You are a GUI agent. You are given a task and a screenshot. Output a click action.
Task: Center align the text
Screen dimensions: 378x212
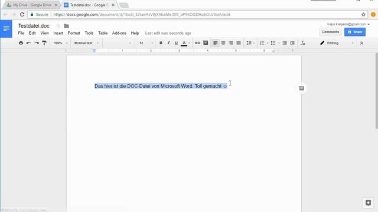[x=223, y=43]
